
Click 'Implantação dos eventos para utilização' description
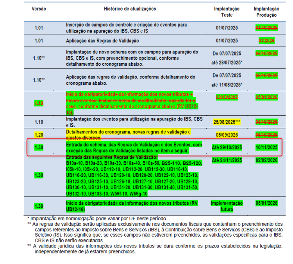(x=134, y=122)
